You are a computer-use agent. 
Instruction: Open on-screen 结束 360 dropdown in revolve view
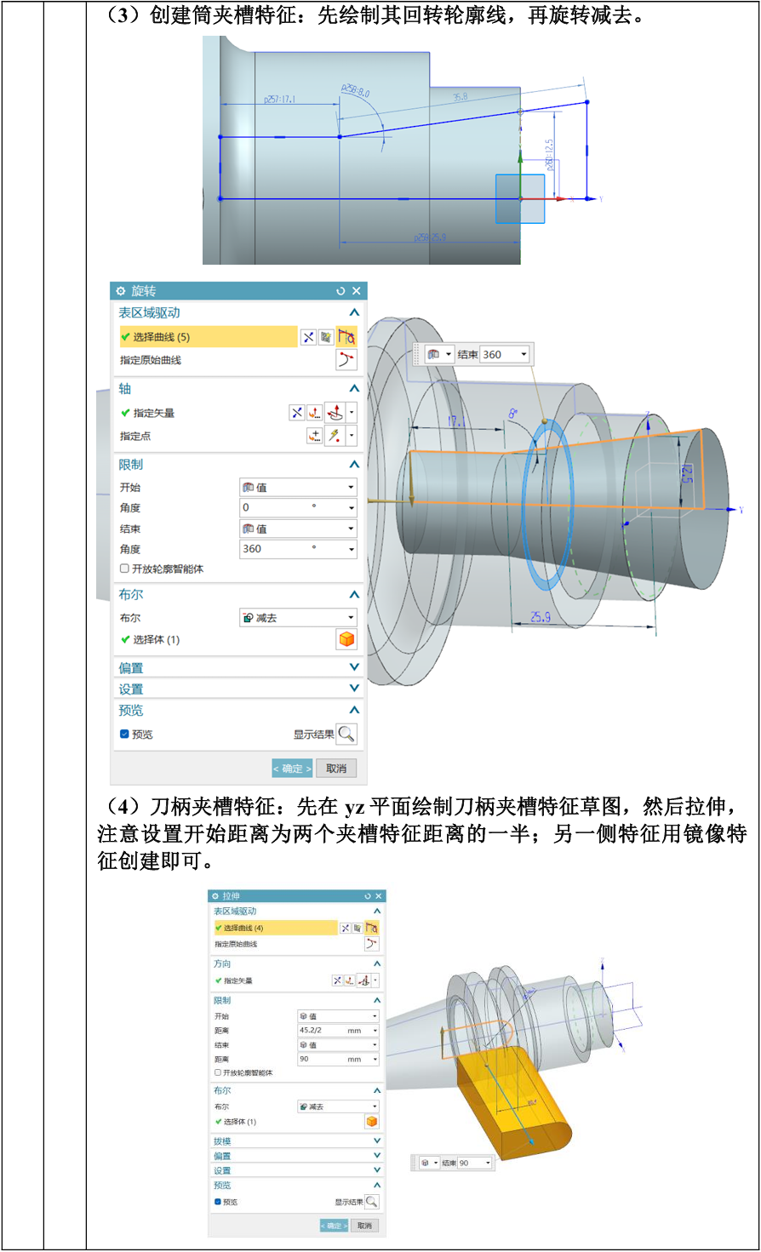pyautogui.click(x=524, y=354)
